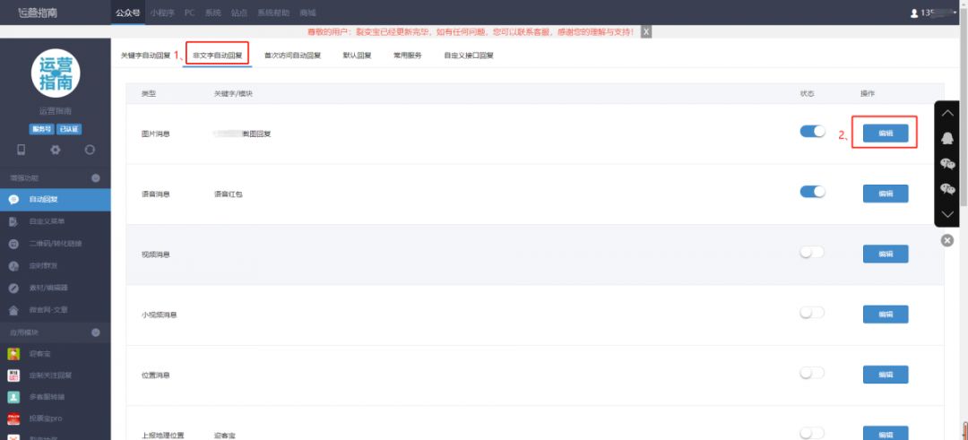Enable the 视频消息 status switch
Screen dimensions: 968x440
coord(812,253)
